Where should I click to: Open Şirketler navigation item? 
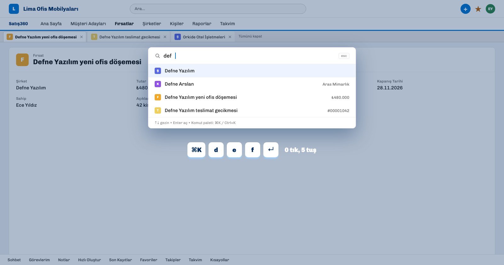[152, 24]
